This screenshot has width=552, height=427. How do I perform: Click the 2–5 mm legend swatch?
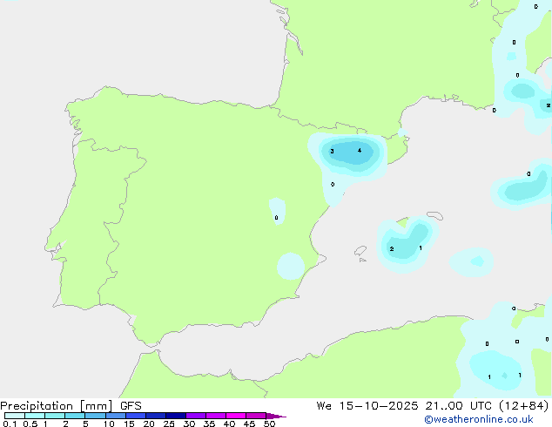point(75,416)
